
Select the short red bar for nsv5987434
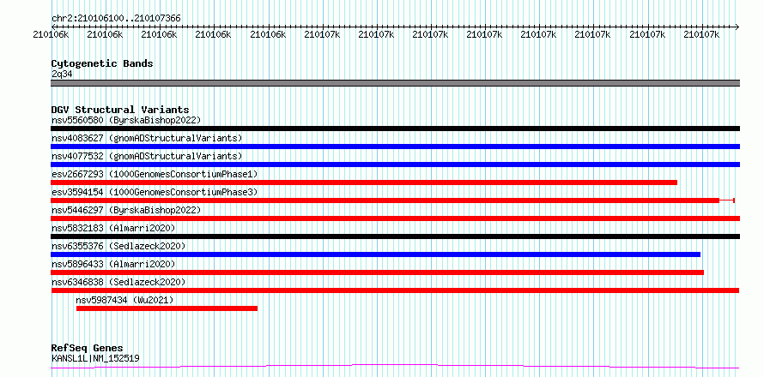(167, 308)
